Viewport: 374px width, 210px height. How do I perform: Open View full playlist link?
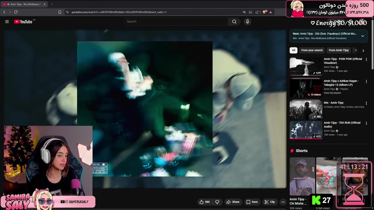[x=332, y=93]
